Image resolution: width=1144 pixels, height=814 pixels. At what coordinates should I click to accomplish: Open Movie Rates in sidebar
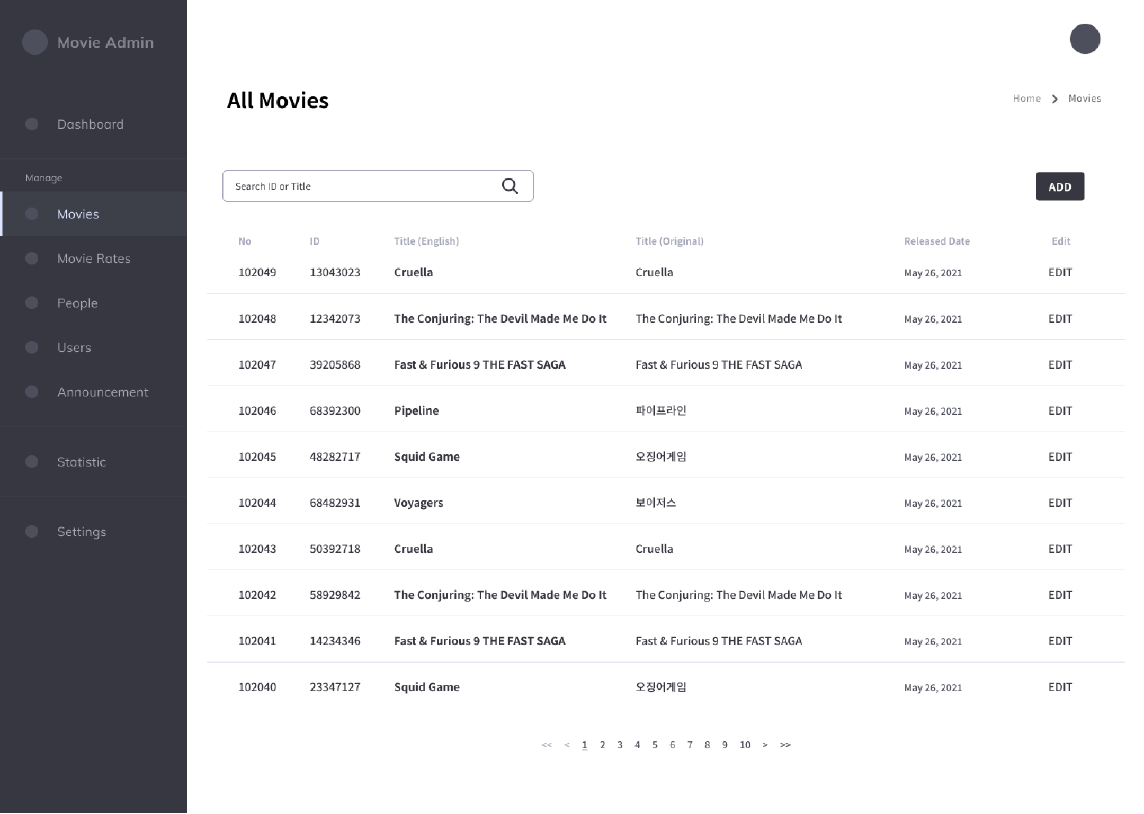[94, 258]
